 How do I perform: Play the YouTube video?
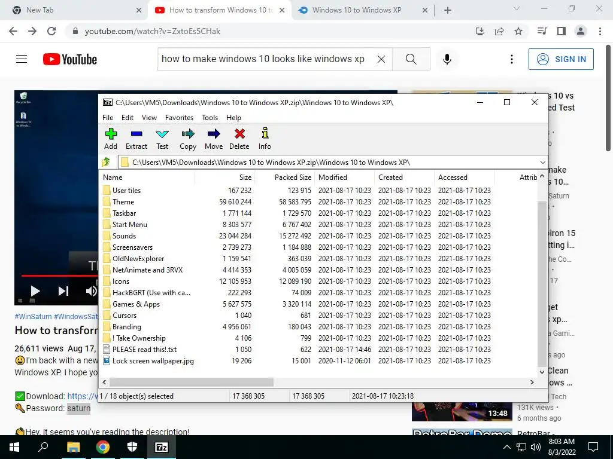[35, 291]
